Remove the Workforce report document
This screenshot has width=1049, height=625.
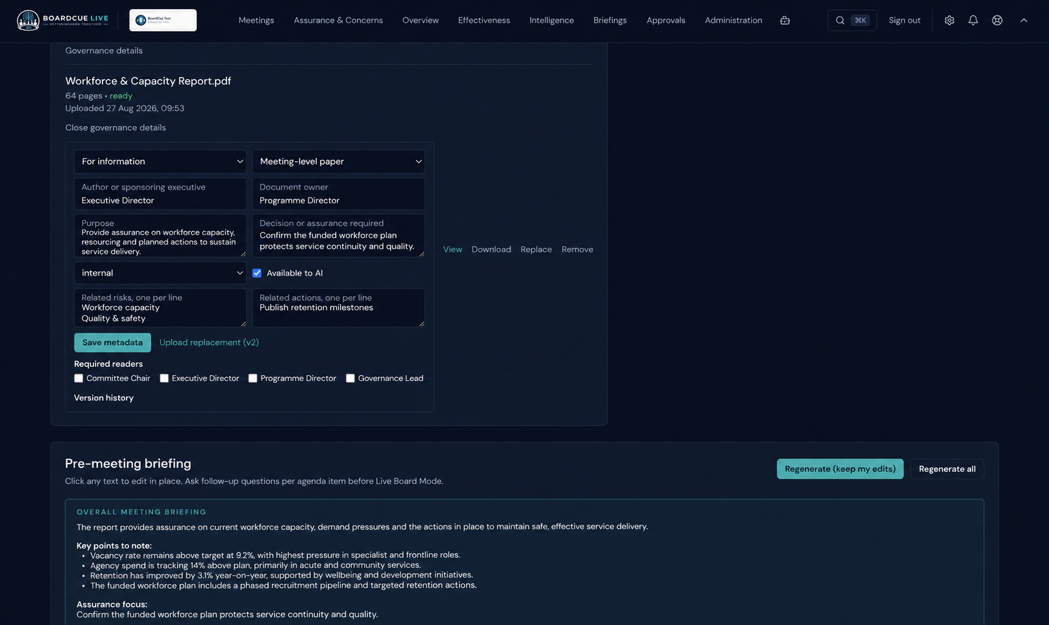[x=577, y=249]
